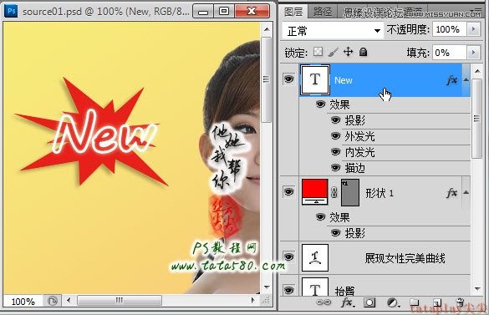Select the New layer name

coord(344,80)
